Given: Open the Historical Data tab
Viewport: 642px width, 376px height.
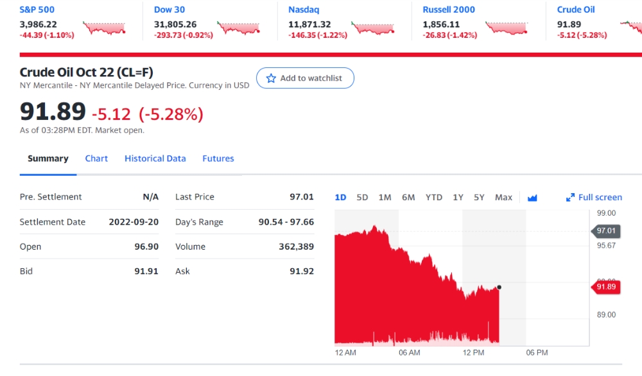Looking at the screenshot, I should 155,158.
